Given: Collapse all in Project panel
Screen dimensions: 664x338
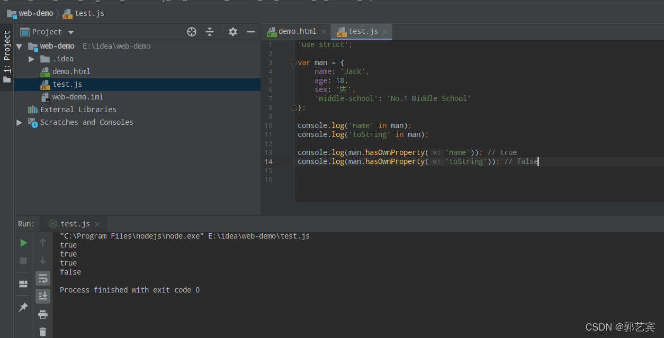Looking at the screenshot, I should (x=210, y=32).
